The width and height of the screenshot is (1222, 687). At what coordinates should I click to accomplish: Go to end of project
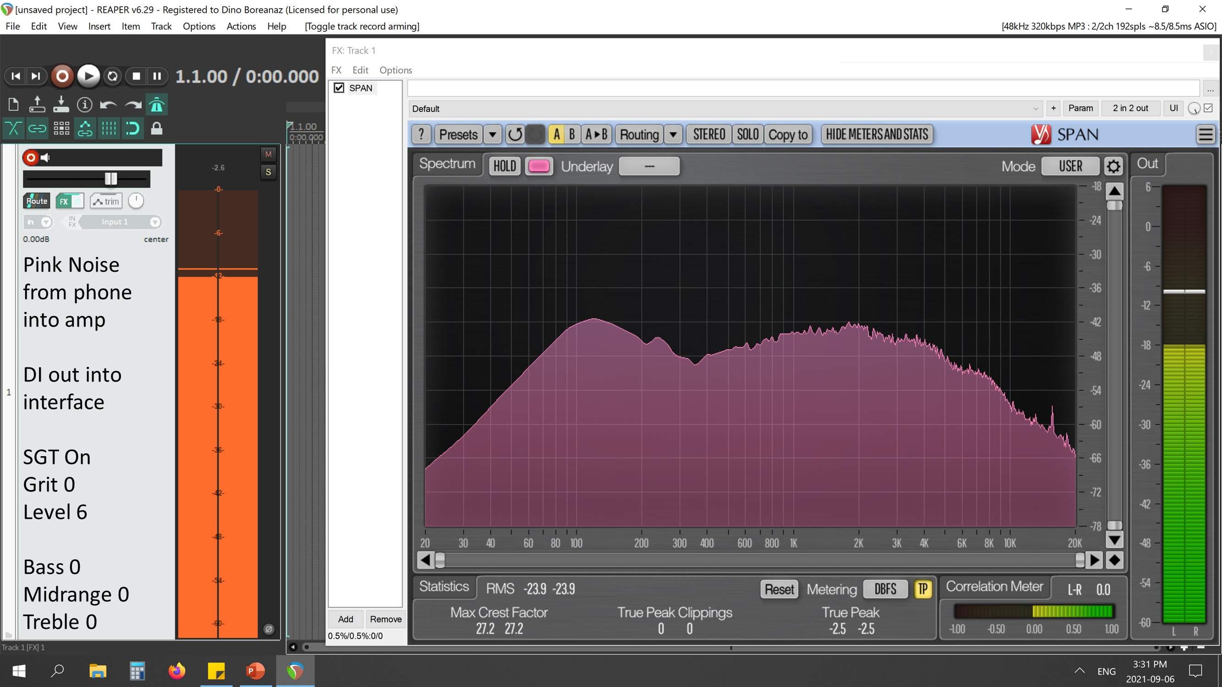(x=36, y=76)
